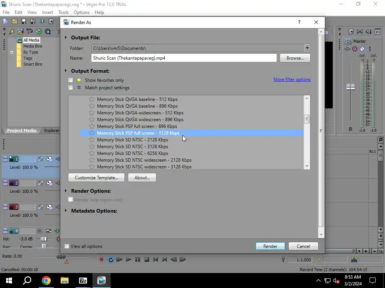
Task: Click the Capture Video camera icon
Action: click(x=29, y=31)
